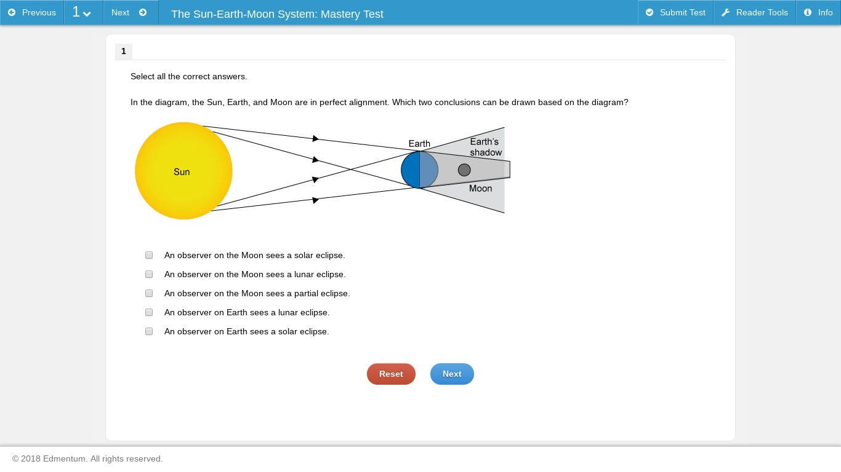
Task: Open the question number dropdown chevron
Action: click(87, 14)
